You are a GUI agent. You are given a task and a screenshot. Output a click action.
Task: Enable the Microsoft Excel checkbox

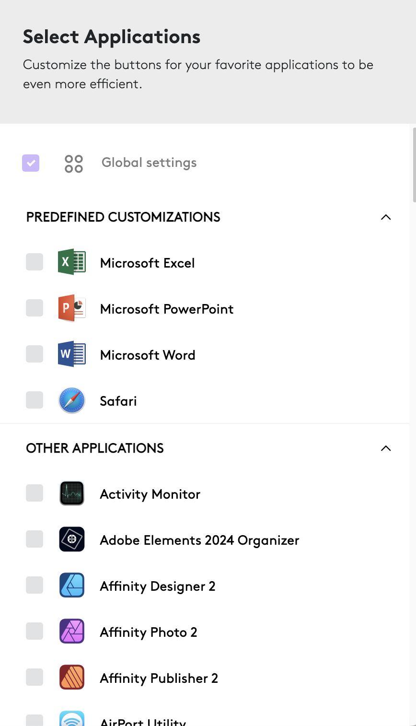(35, 262)
